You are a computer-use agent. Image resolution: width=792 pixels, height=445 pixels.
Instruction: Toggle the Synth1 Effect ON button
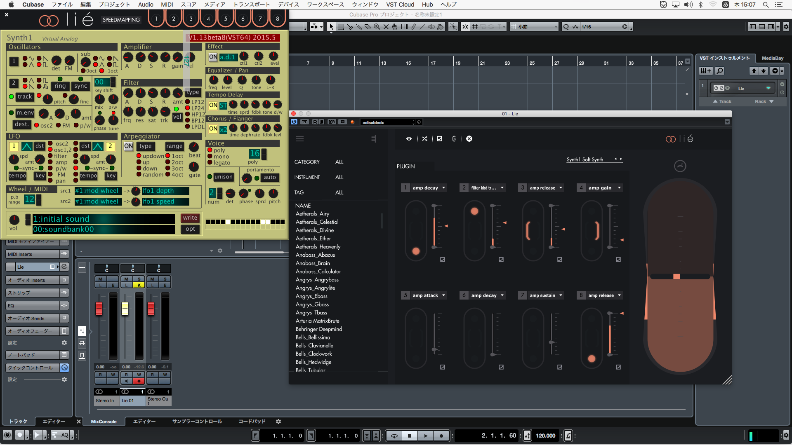click(213, 57)
